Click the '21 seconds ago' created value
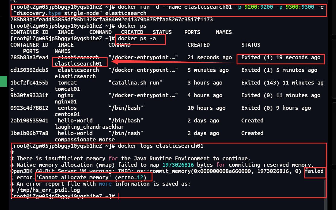Viewport: 336px width, 210px height. 209,57
